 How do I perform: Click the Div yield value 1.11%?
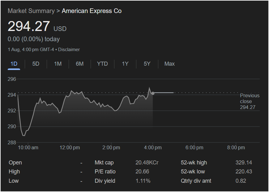(143, 181)
